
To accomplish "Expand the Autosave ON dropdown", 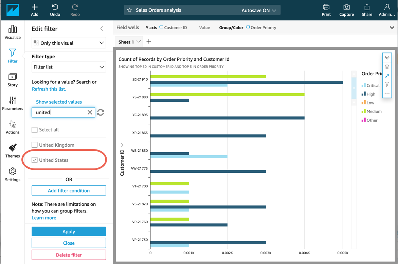I will tap(259, 11).
